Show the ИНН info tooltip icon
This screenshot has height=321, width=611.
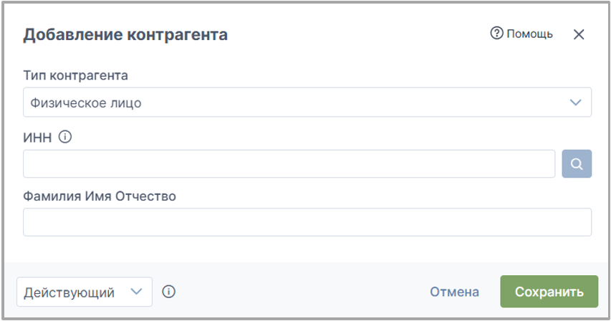[65, 137]
